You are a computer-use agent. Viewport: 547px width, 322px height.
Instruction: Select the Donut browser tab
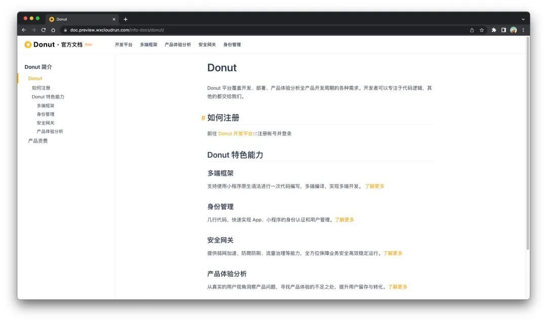[x=83, y=19]
